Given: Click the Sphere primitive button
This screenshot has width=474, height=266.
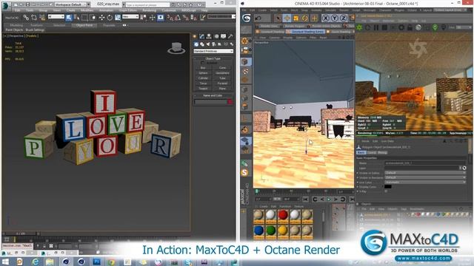Looking at the screenshot, I should coord(203,73).
